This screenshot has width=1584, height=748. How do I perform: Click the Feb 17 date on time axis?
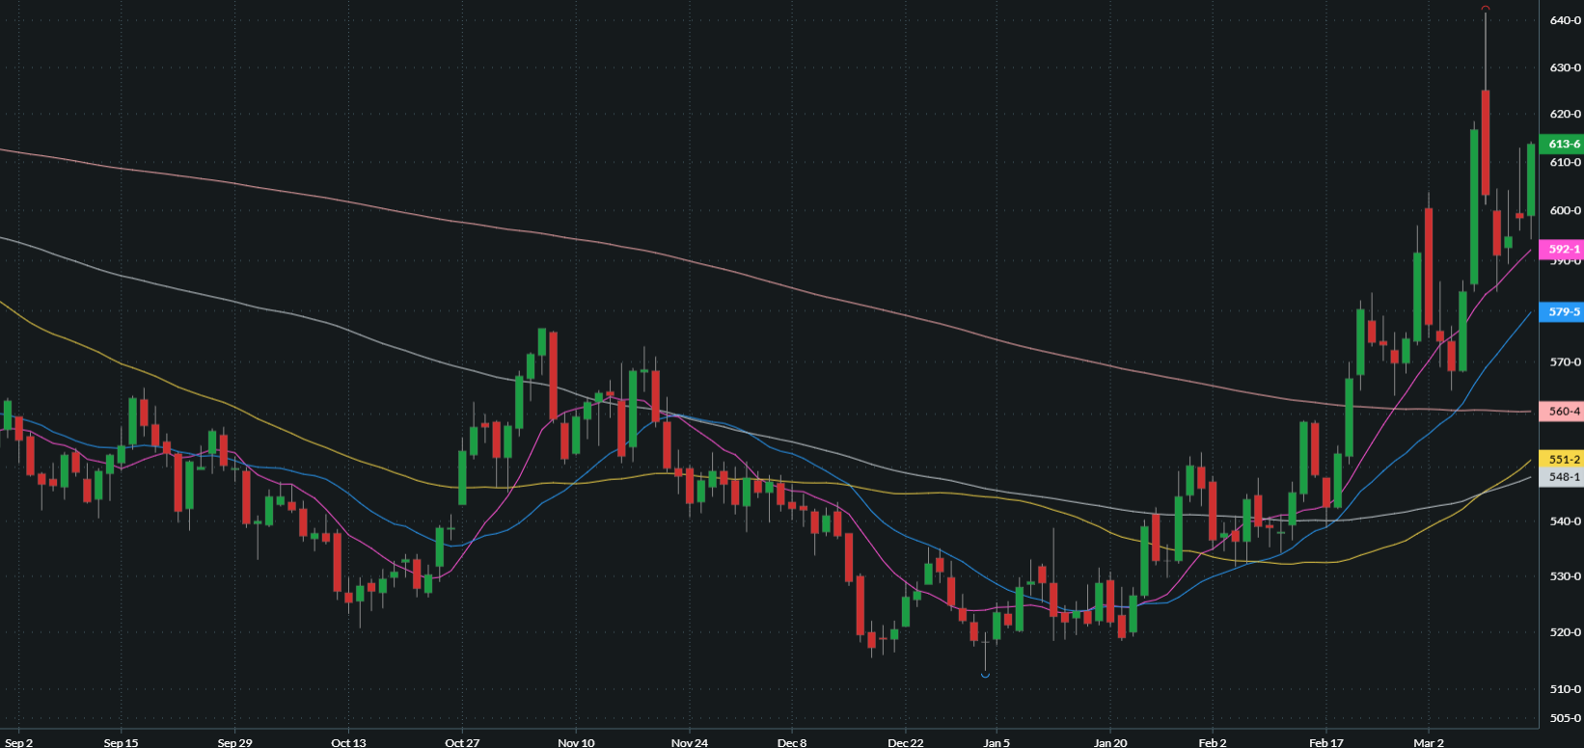(1325, 742)
